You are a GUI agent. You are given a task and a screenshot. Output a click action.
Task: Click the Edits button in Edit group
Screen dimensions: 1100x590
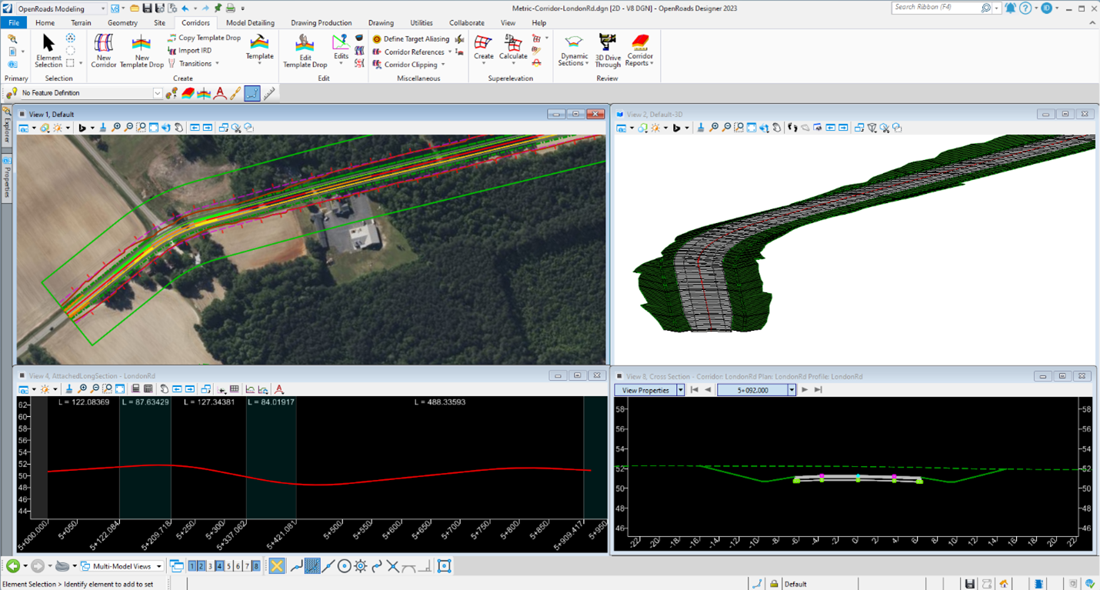coord(341,51)
